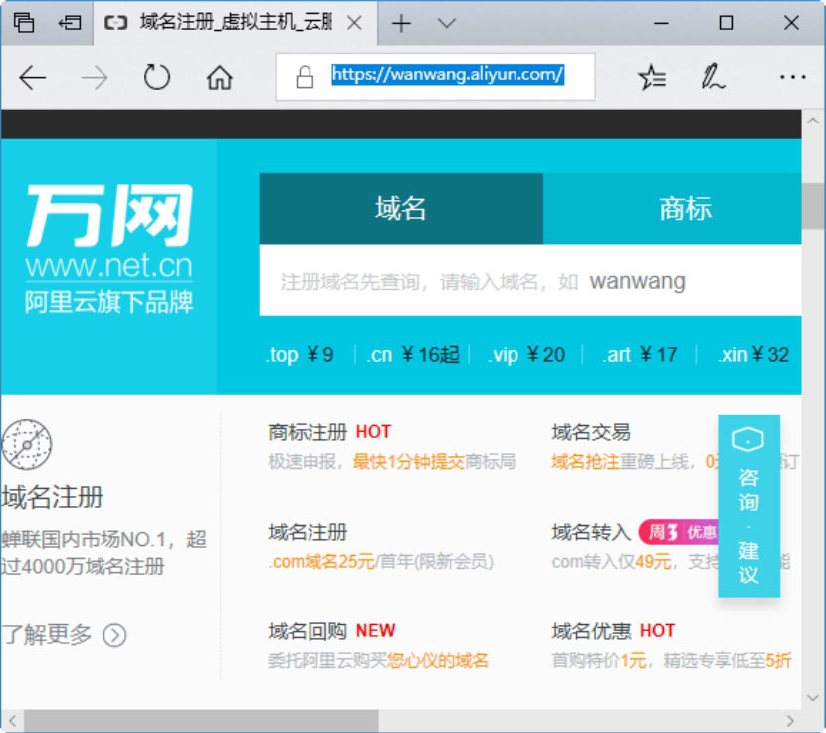Open the 商标注册 HOT link
This screenshot has height=733, width=826.
(x=329, y=432)
